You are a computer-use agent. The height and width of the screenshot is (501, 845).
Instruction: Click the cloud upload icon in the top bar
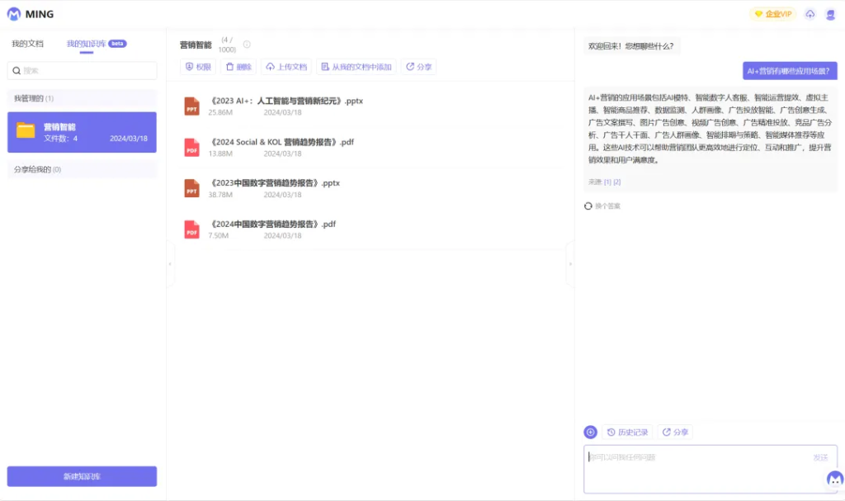[810, 13]
